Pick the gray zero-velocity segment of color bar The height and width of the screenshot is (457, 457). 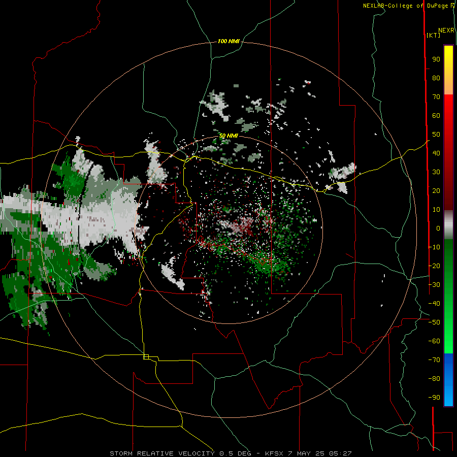pos(448,225)
